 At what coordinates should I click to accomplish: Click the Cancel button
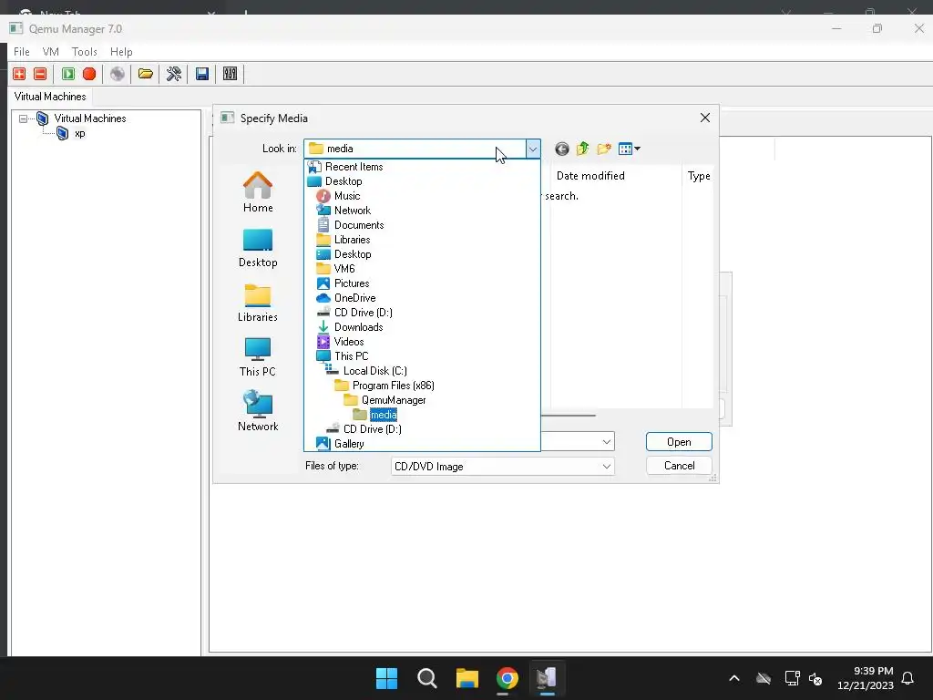pos(679,466)
